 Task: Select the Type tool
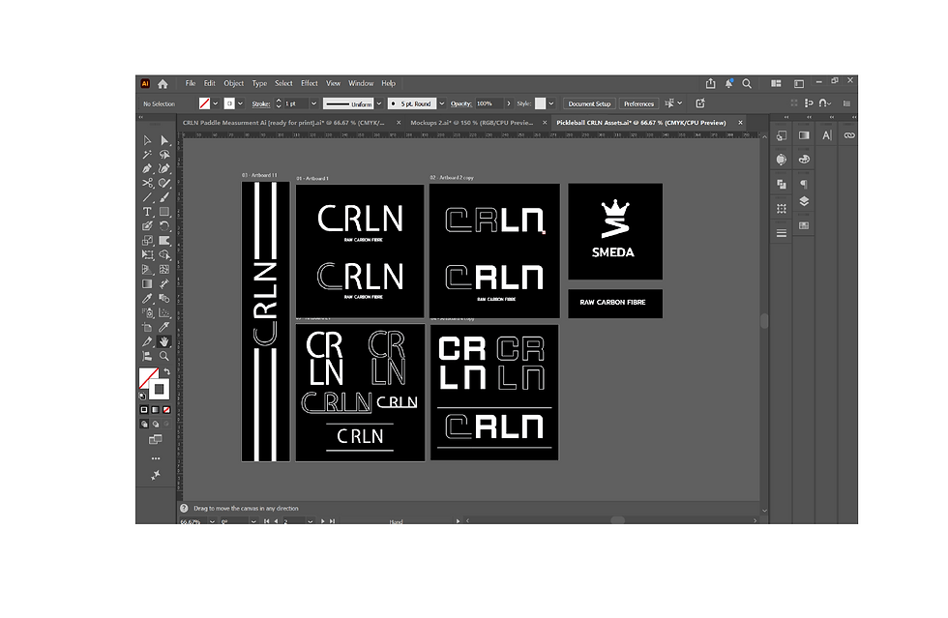point(147,212)
